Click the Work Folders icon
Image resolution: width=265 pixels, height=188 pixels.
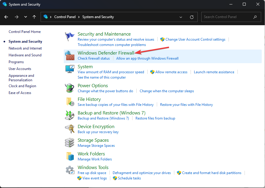70,156
